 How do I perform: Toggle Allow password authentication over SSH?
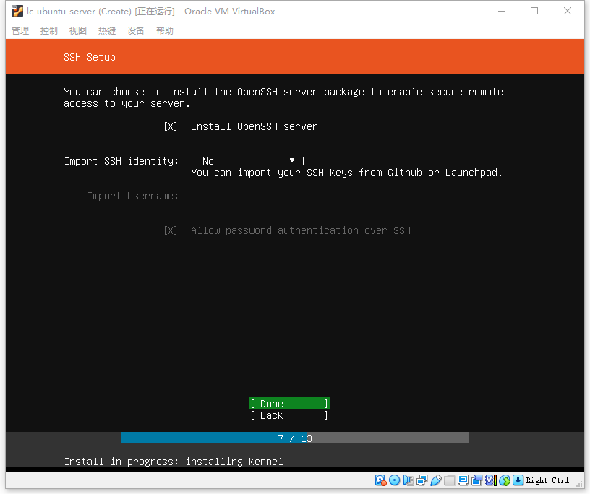coord(171,230)
